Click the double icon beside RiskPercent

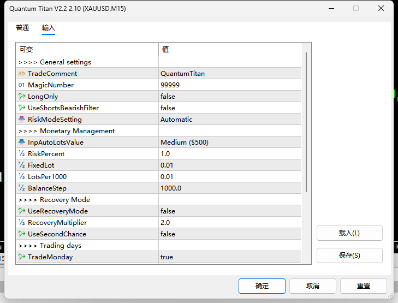pyautogui.click(x=22, y=153)
